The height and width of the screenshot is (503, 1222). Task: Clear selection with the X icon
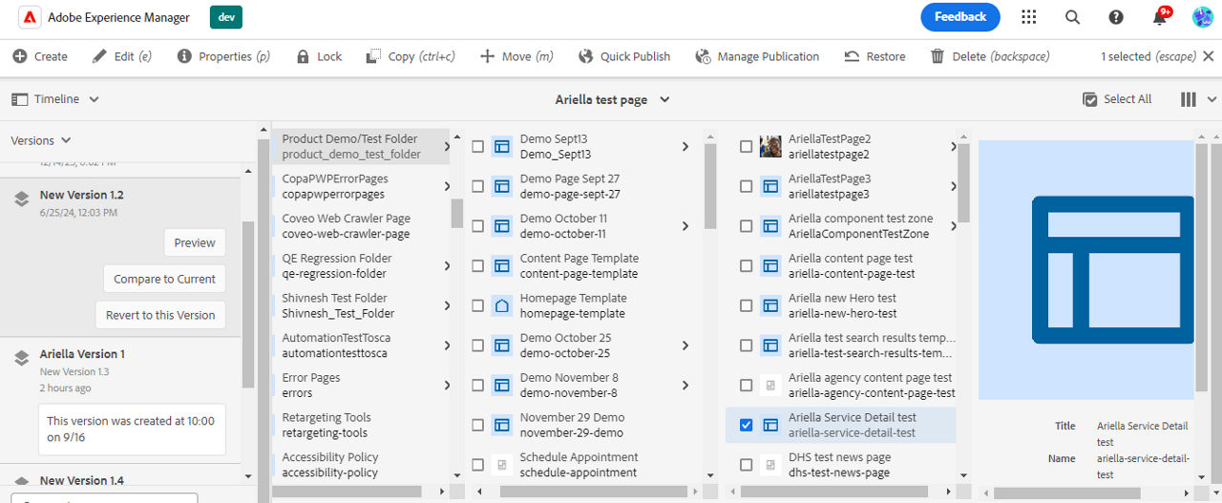1208,56
